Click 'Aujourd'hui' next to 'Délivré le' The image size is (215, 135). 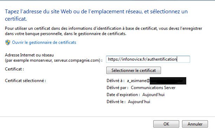pos(139,102)
